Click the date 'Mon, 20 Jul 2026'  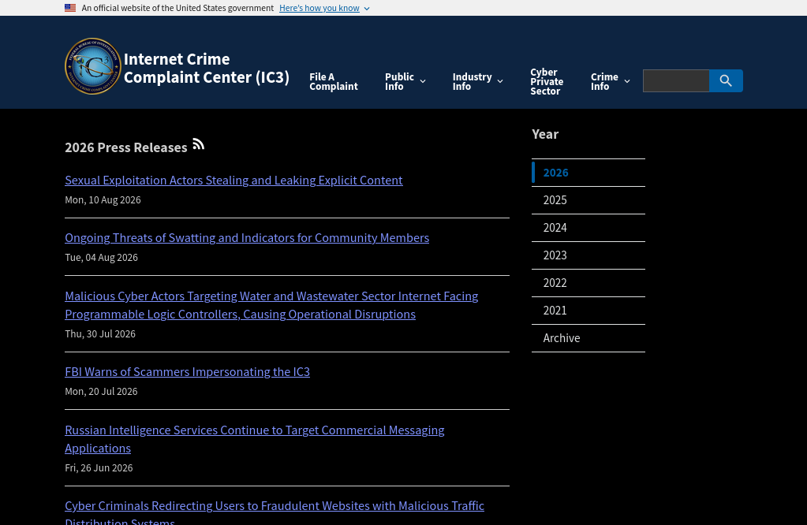pyautogui.click(x=102, y=392)
